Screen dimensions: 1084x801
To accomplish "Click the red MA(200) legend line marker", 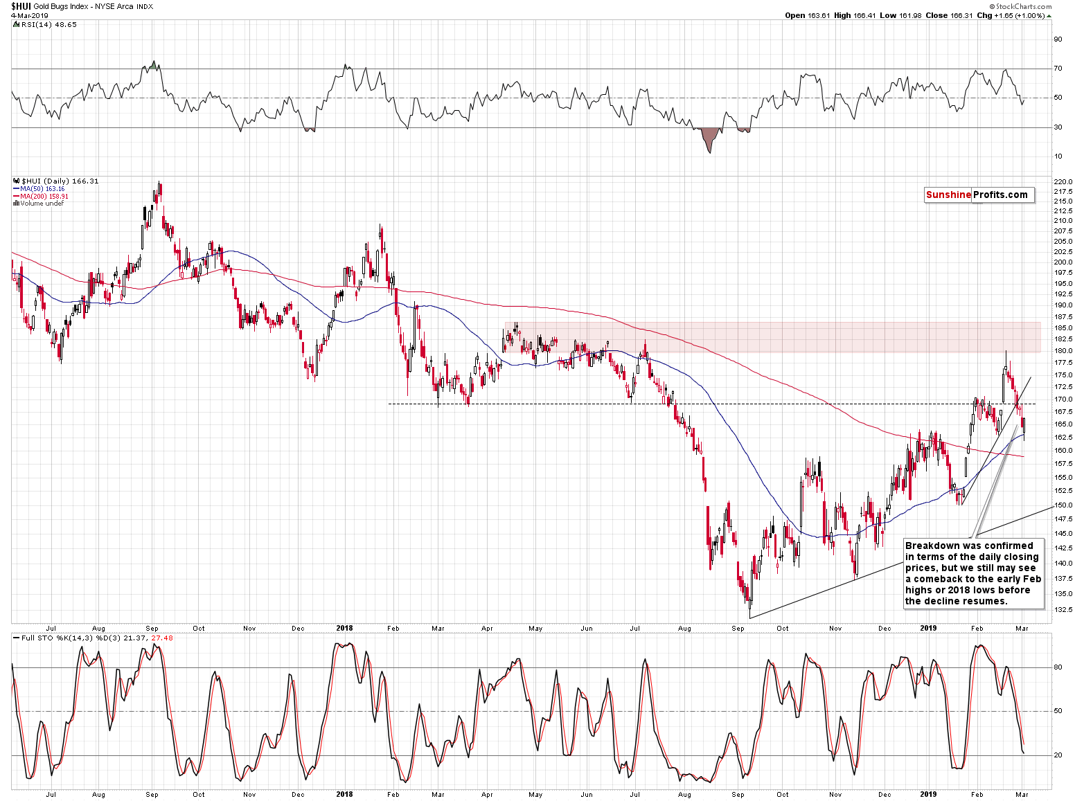I will click(16, 197).
